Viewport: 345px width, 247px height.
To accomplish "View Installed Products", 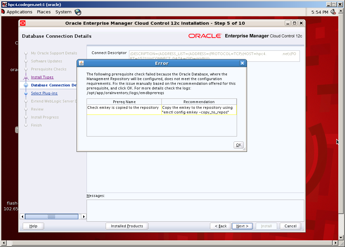I will coord(127,226).
